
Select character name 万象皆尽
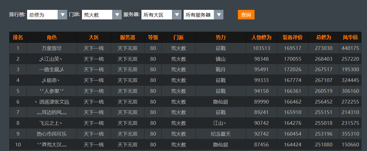click(x=52, y=48)
